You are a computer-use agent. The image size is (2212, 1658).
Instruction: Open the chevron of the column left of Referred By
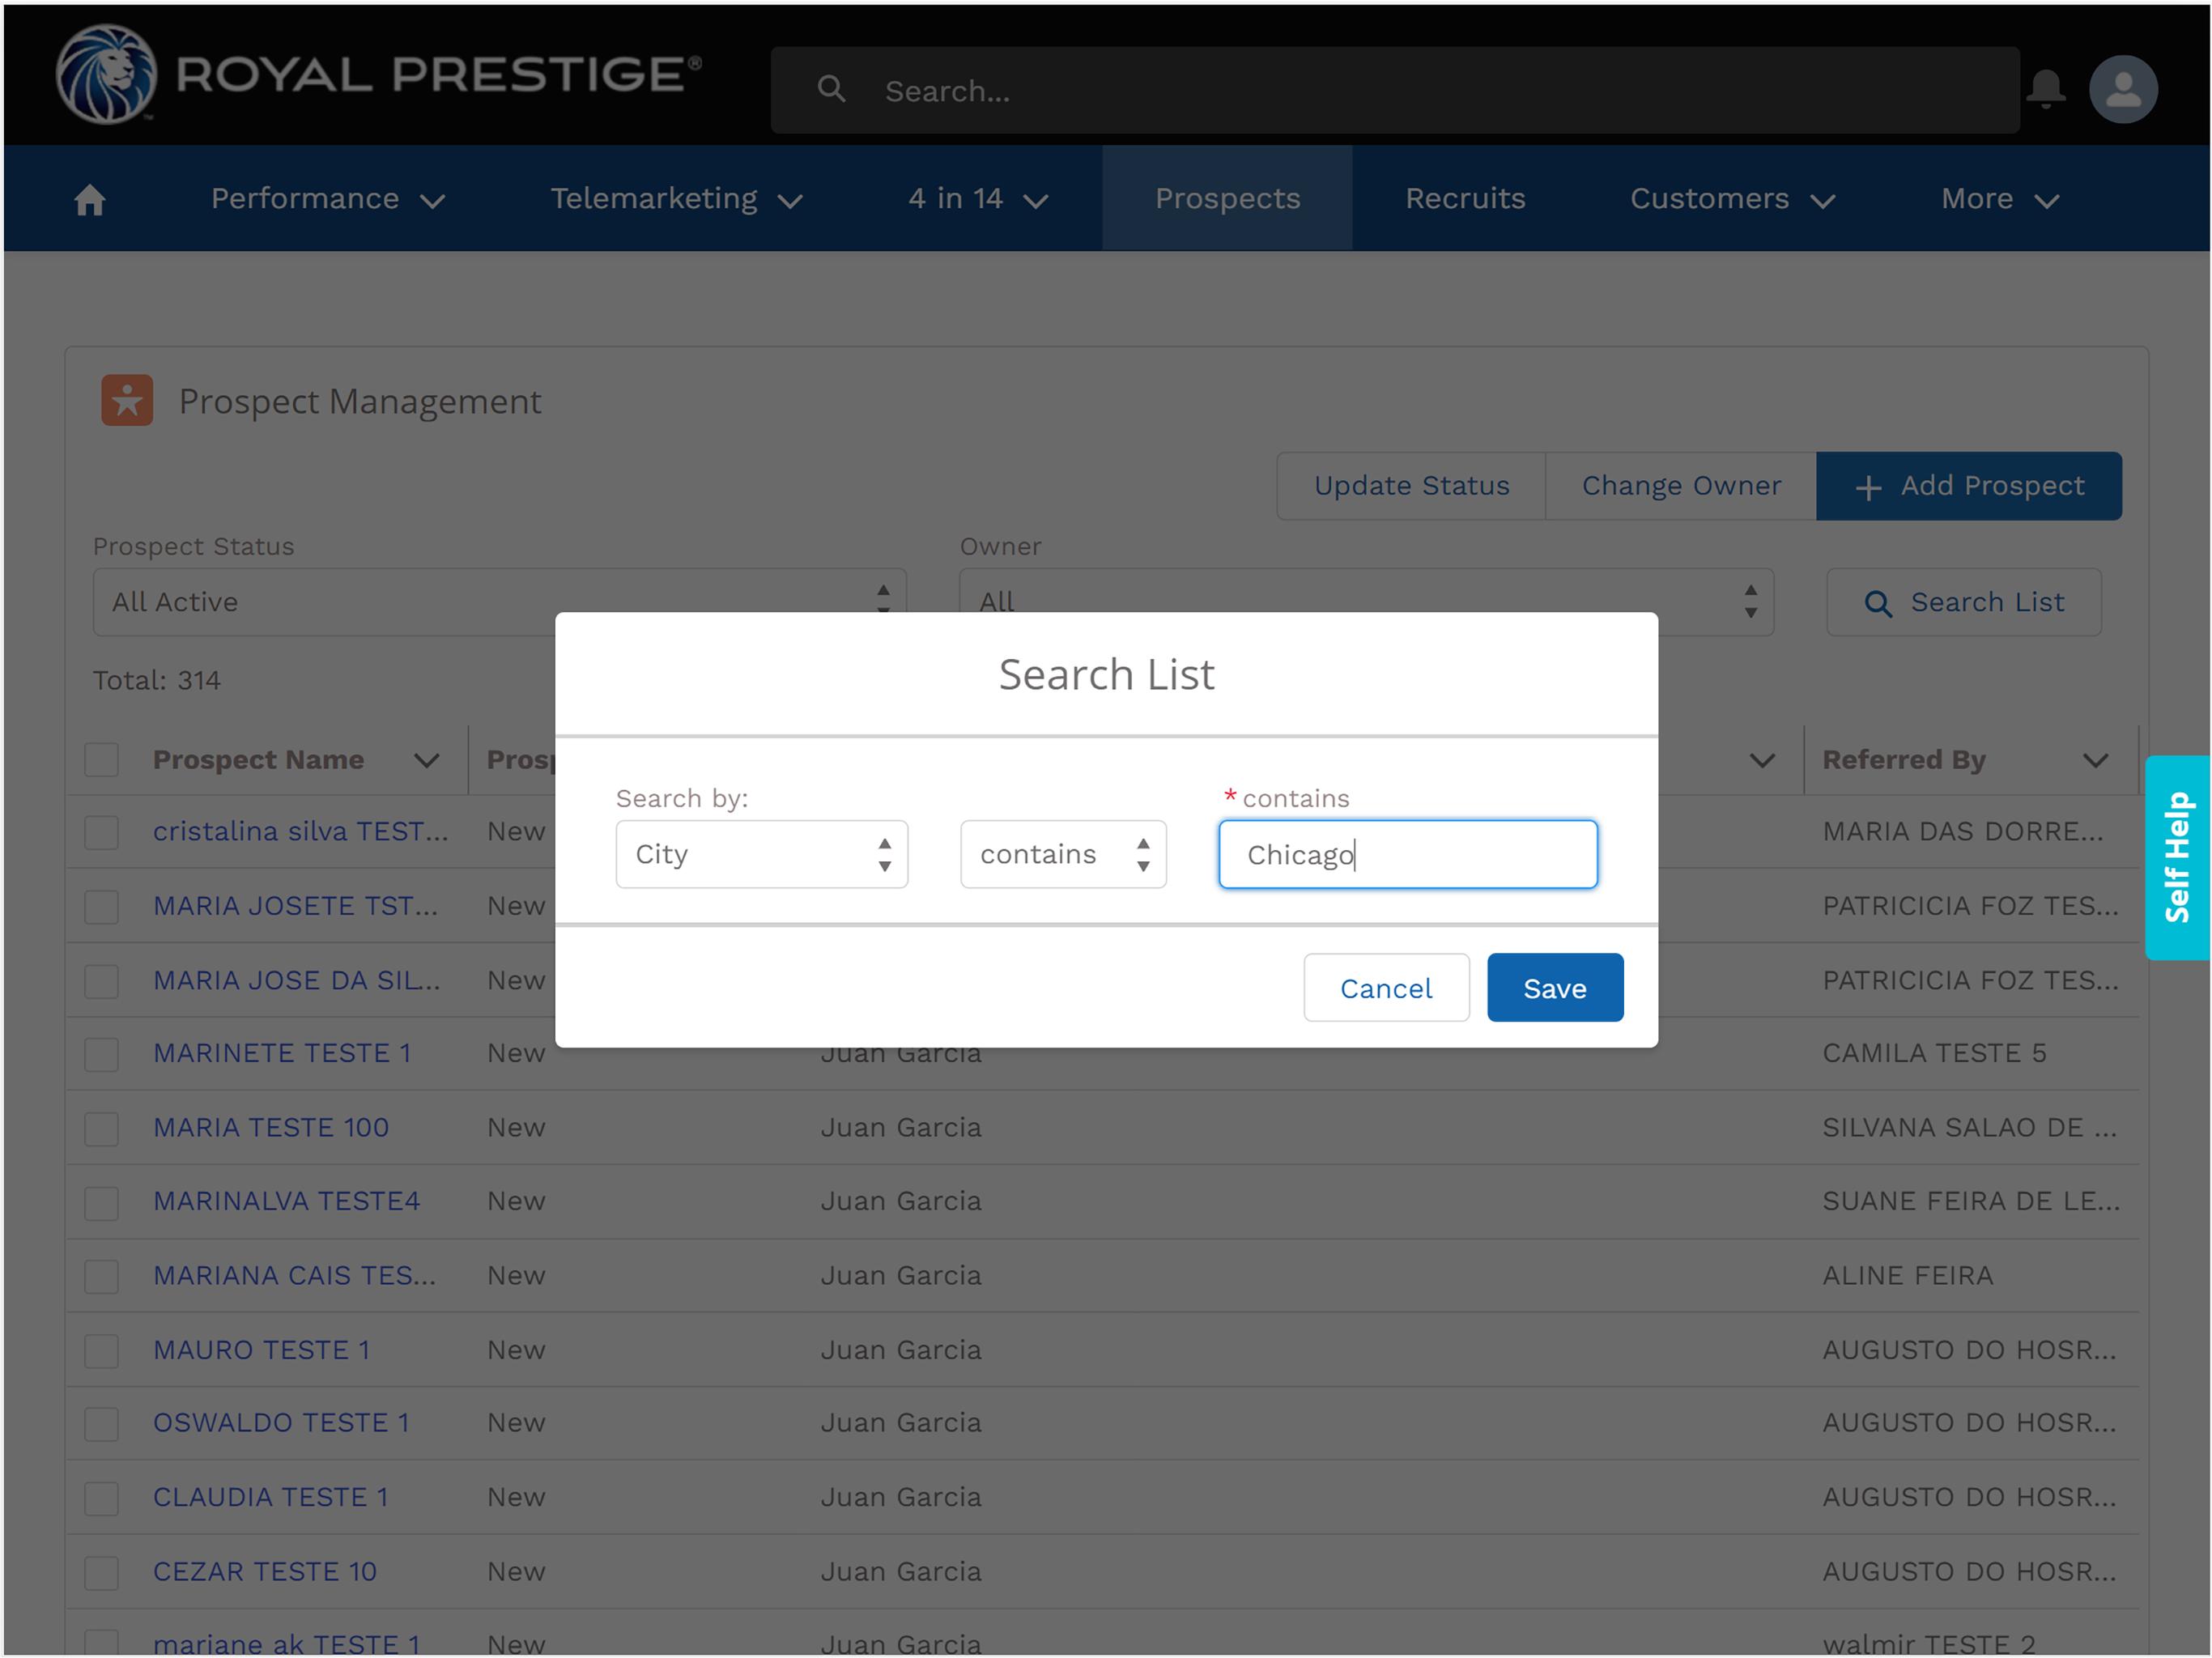point(1762,761)
